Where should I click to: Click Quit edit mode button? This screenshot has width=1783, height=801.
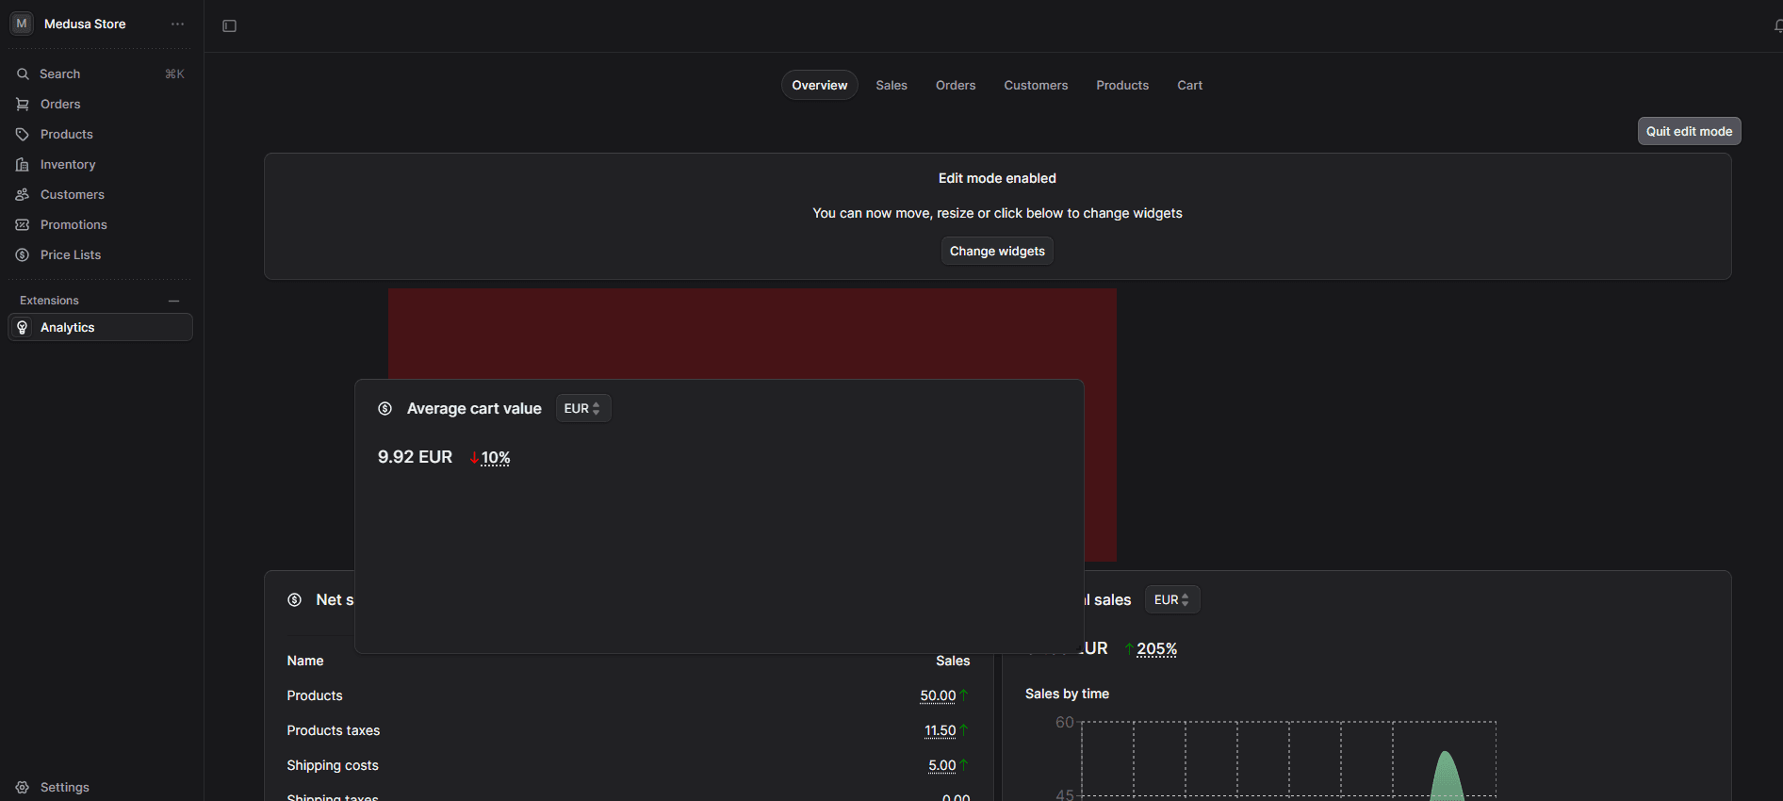(1689, 132)
